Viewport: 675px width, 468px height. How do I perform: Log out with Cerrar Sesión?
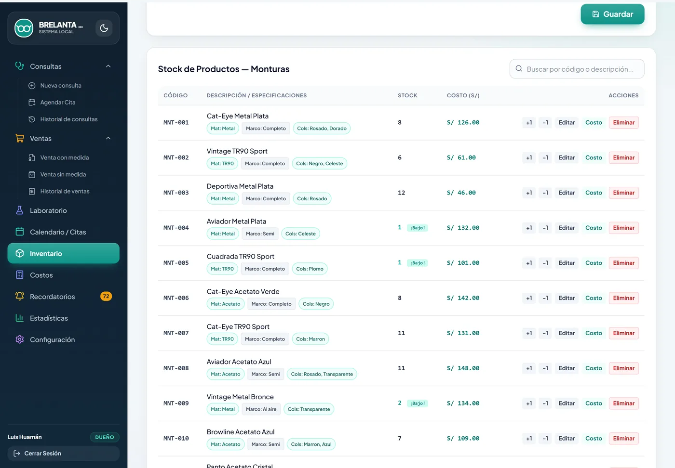(x=64, y=454)
